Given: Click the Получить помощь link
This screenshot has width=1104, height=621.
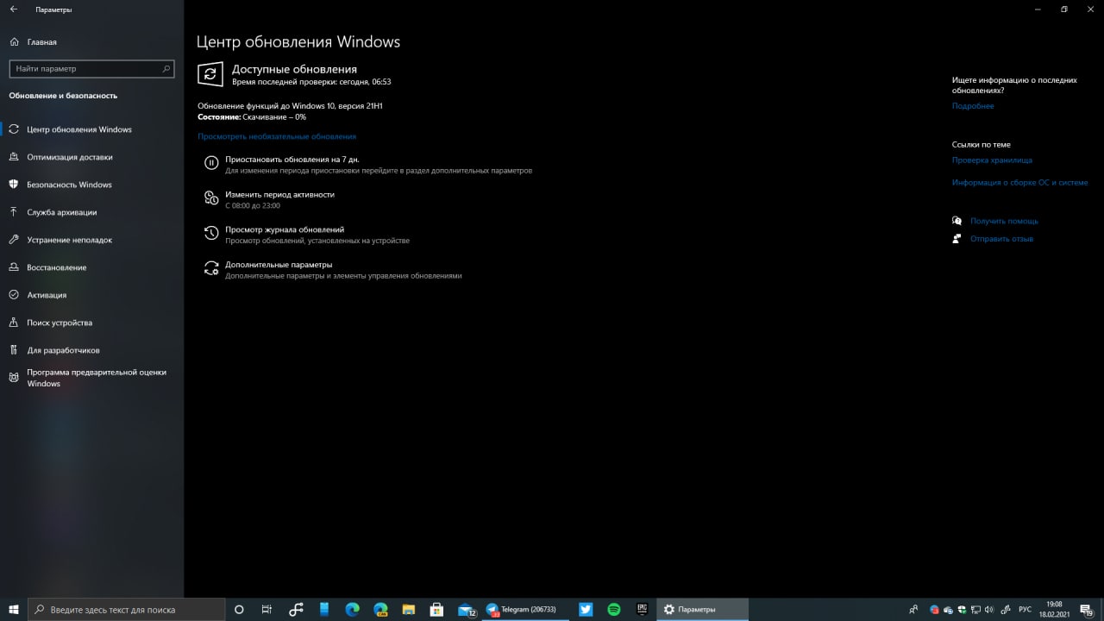Looking at the screenshot, I should point(1004,221).
